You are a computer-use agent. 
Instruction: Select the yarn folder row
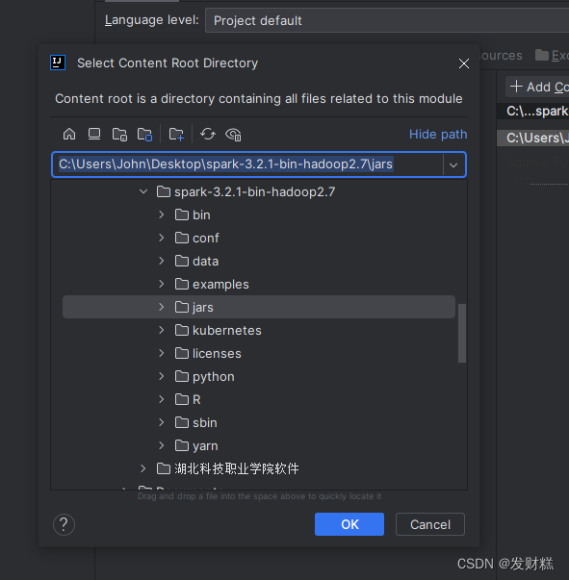click(x=259, y=445)
